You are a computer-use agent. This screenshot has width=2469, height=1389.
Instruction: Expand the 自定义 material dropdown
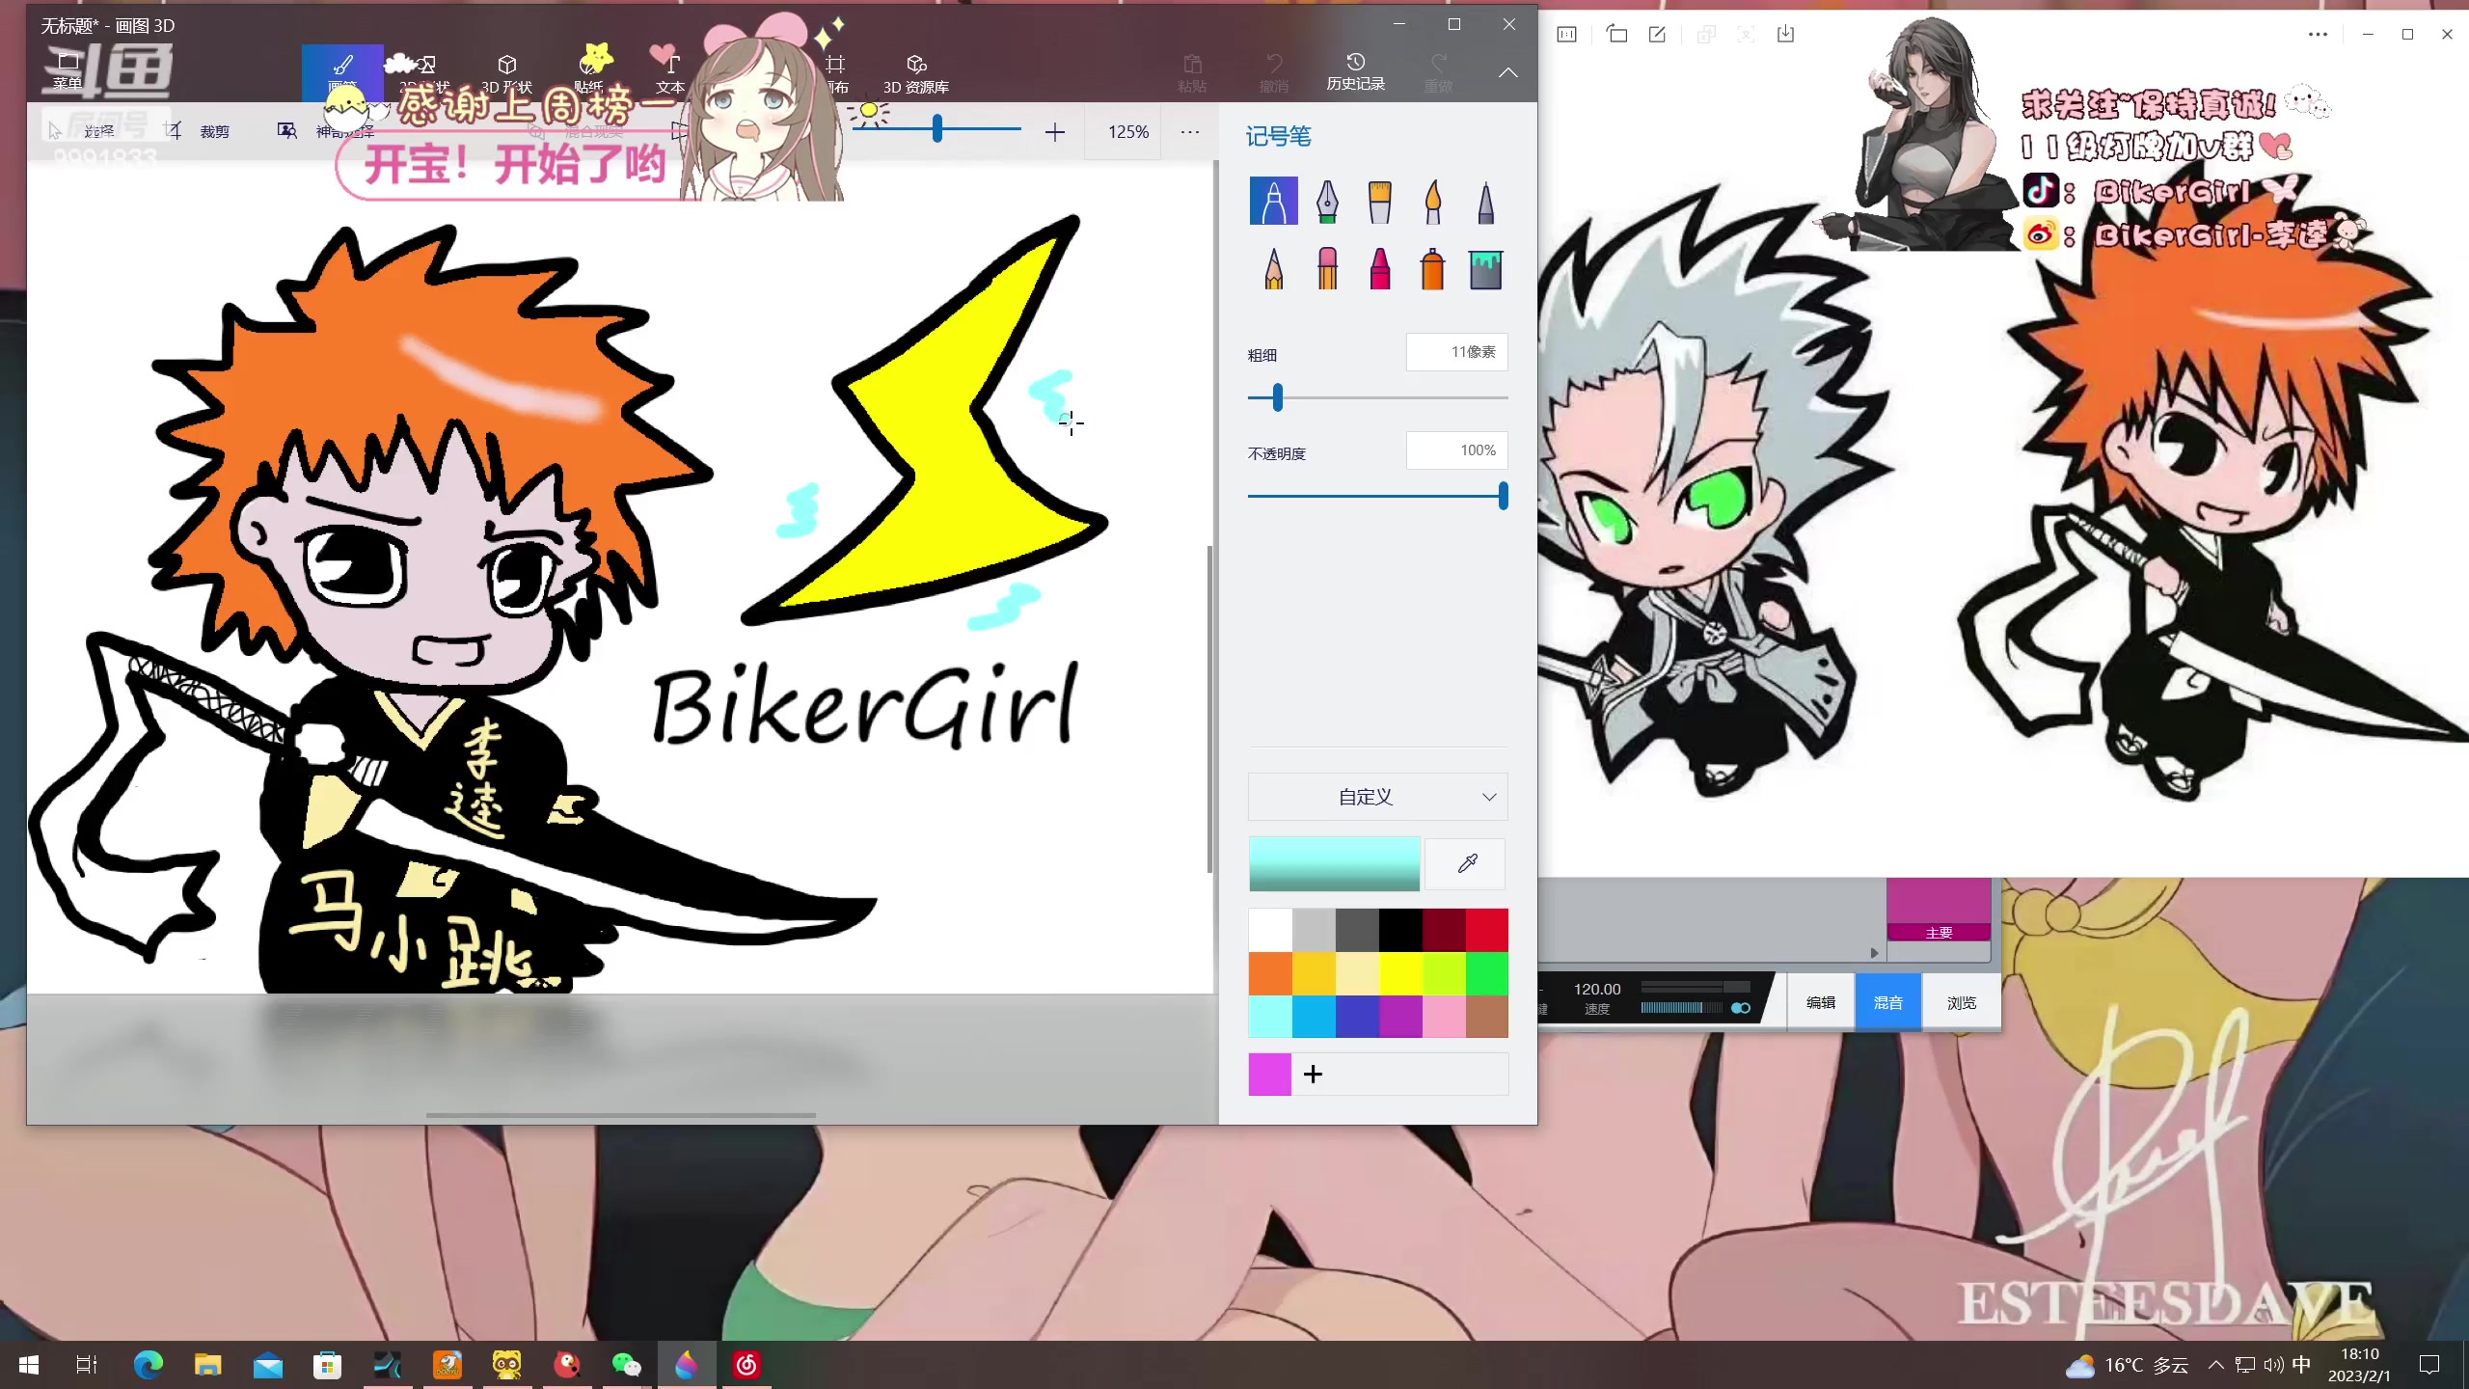(x=1377, y=797)
